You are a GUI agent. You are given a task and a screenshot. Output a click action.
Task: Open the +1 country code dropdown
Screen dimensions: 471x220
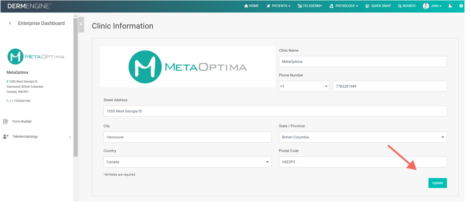pos(304,86)
